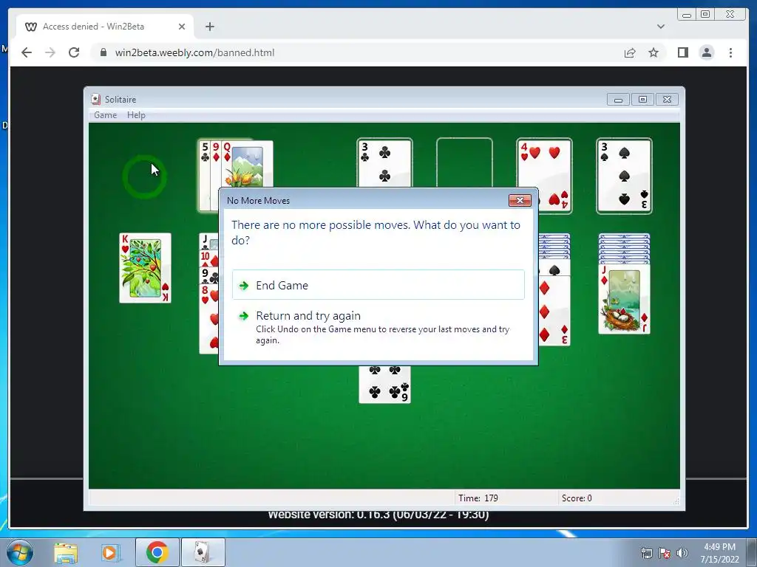Open Chrome three-dot menu
The height and width of the screenshot is (567, 757).
click(x=730, y=52)
